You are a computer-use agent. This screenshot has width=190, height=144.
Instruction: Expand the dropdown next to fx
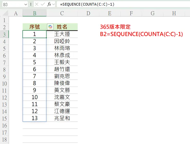(x=53, y=4)
